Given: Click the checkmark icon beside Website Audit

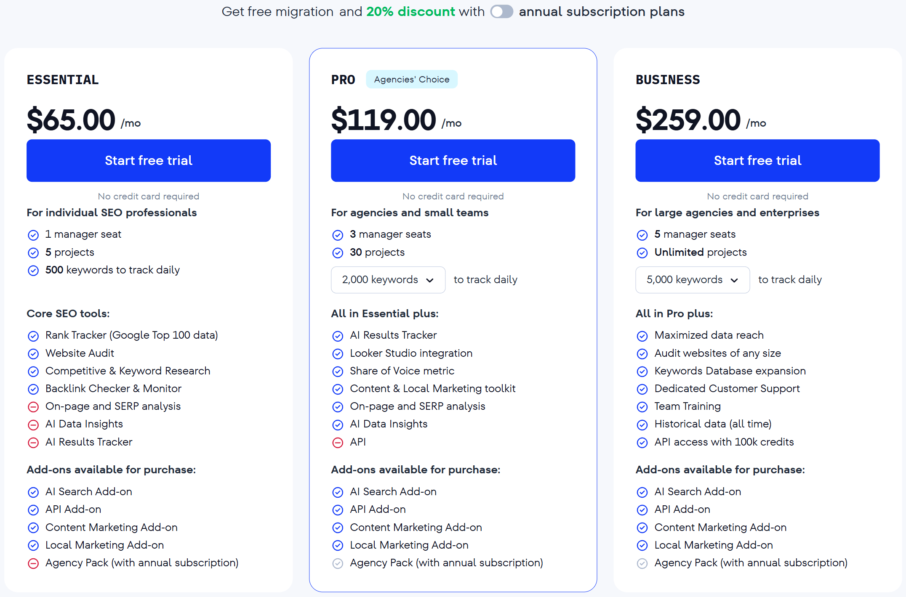Looking at the screenshot, I should click(34, 354).
